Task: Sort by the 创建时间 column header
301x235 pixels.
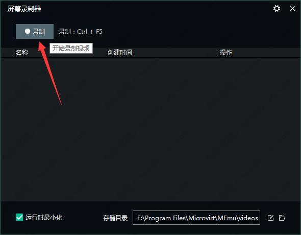Action: [120, 52]
